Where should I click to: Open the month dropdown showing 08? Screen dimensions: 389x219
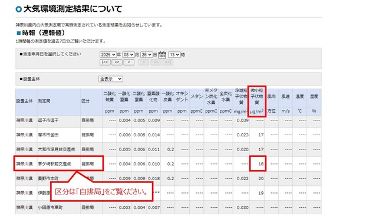[128, 55]
